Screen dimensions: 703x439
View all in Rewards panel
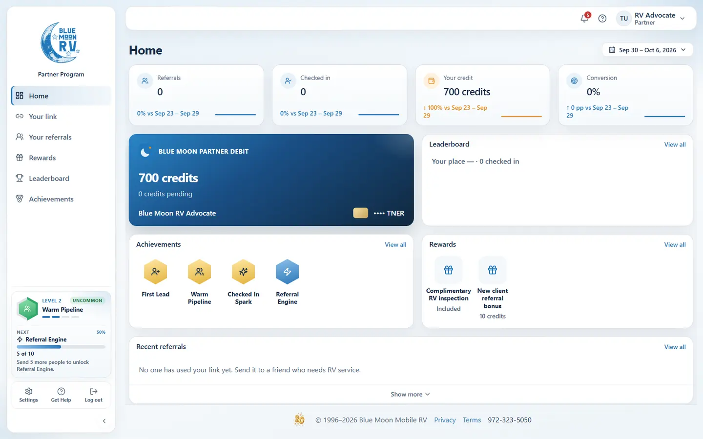(x=675, y=244)
